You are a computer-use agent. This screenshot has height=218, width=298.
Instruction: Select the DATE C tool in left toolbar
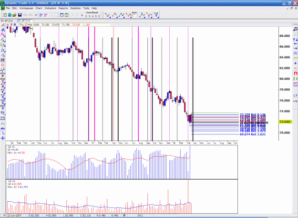click(x=3, y=107)
